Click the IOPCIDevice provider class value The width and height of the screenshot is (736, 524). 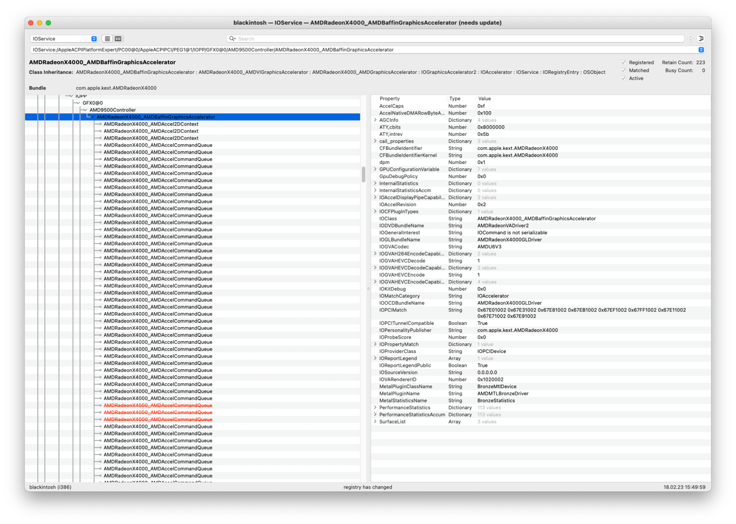(x=491, y=351)
